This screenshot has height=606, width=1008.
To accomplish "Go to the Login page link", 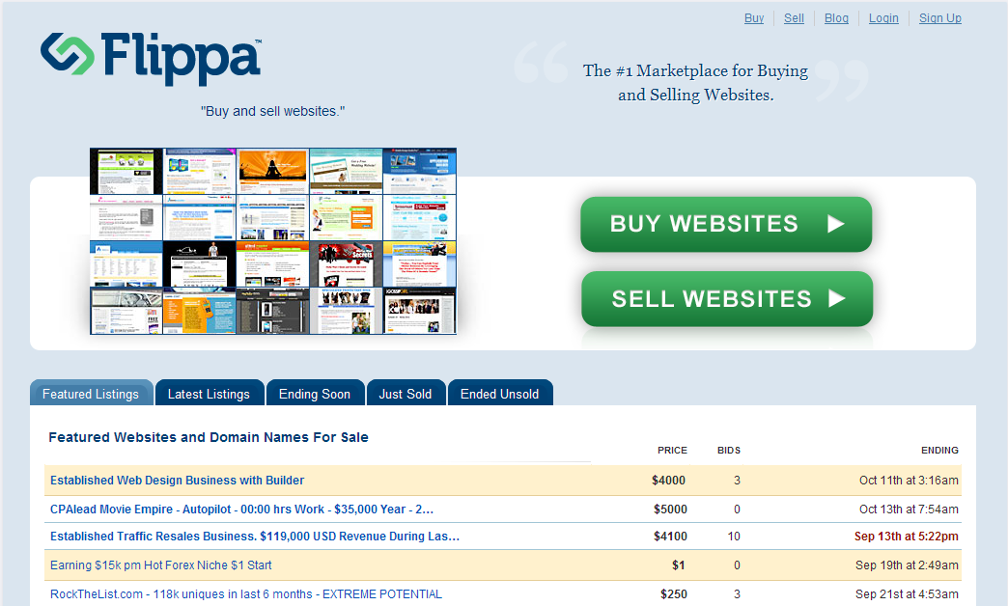I will 883,18.
